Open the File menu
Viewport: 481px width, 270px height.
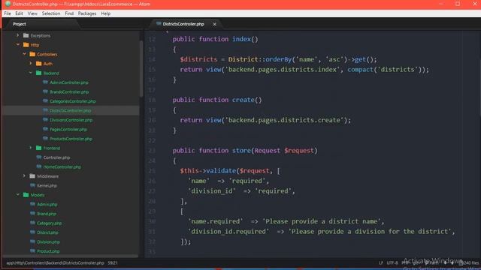pyautogui.click(x=8, y=13)
